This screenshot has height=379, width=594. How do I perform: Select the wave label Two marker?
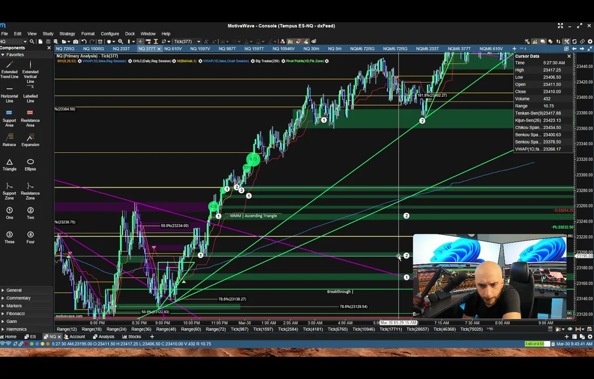point(31,213)
